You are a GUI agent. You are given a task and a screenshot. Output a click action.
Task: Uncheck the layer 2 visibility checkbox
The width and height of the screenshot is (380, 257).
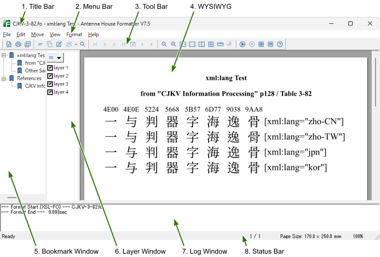coord(50,76)
